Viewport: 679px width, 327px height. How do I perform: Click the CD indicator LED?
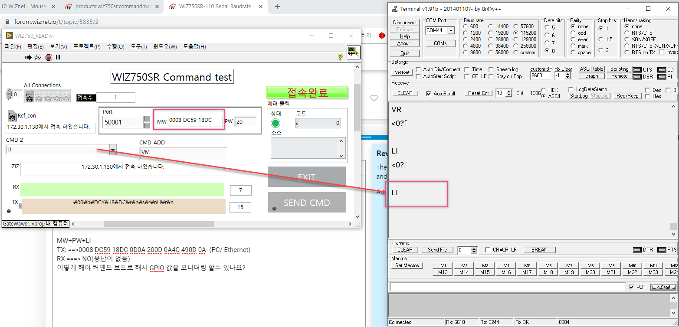(x=662, y=70)
